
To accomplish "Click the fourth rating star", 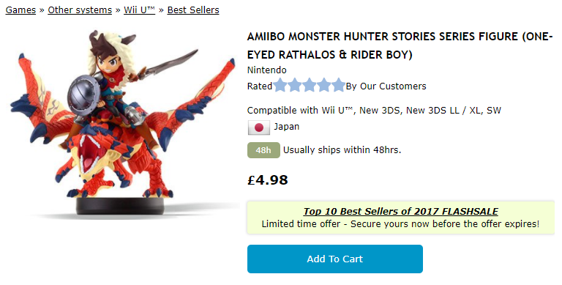I will click(x=323, y=86).
